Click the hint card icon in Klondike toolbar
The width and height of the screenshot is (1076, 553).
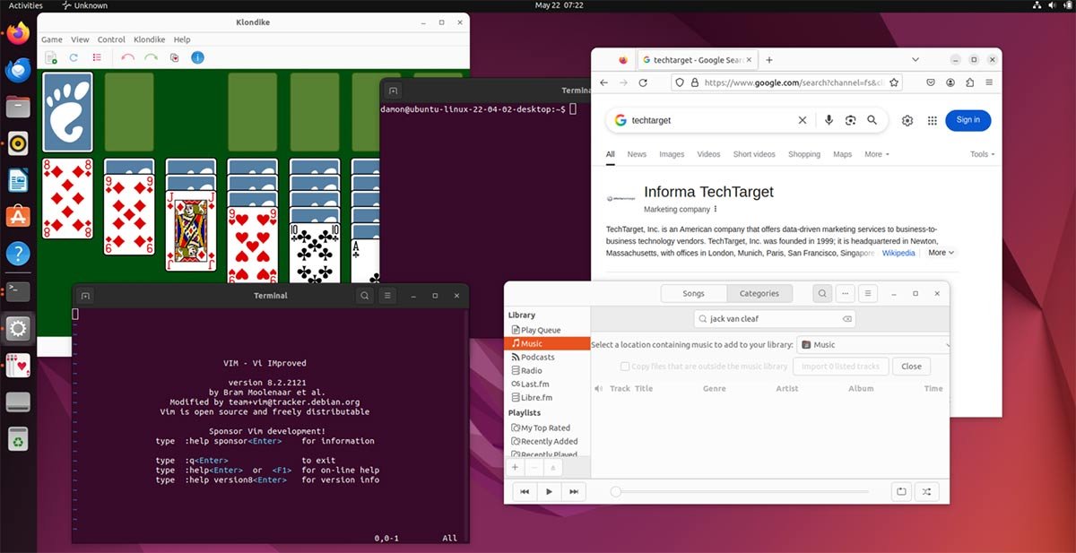pos(174,57)
